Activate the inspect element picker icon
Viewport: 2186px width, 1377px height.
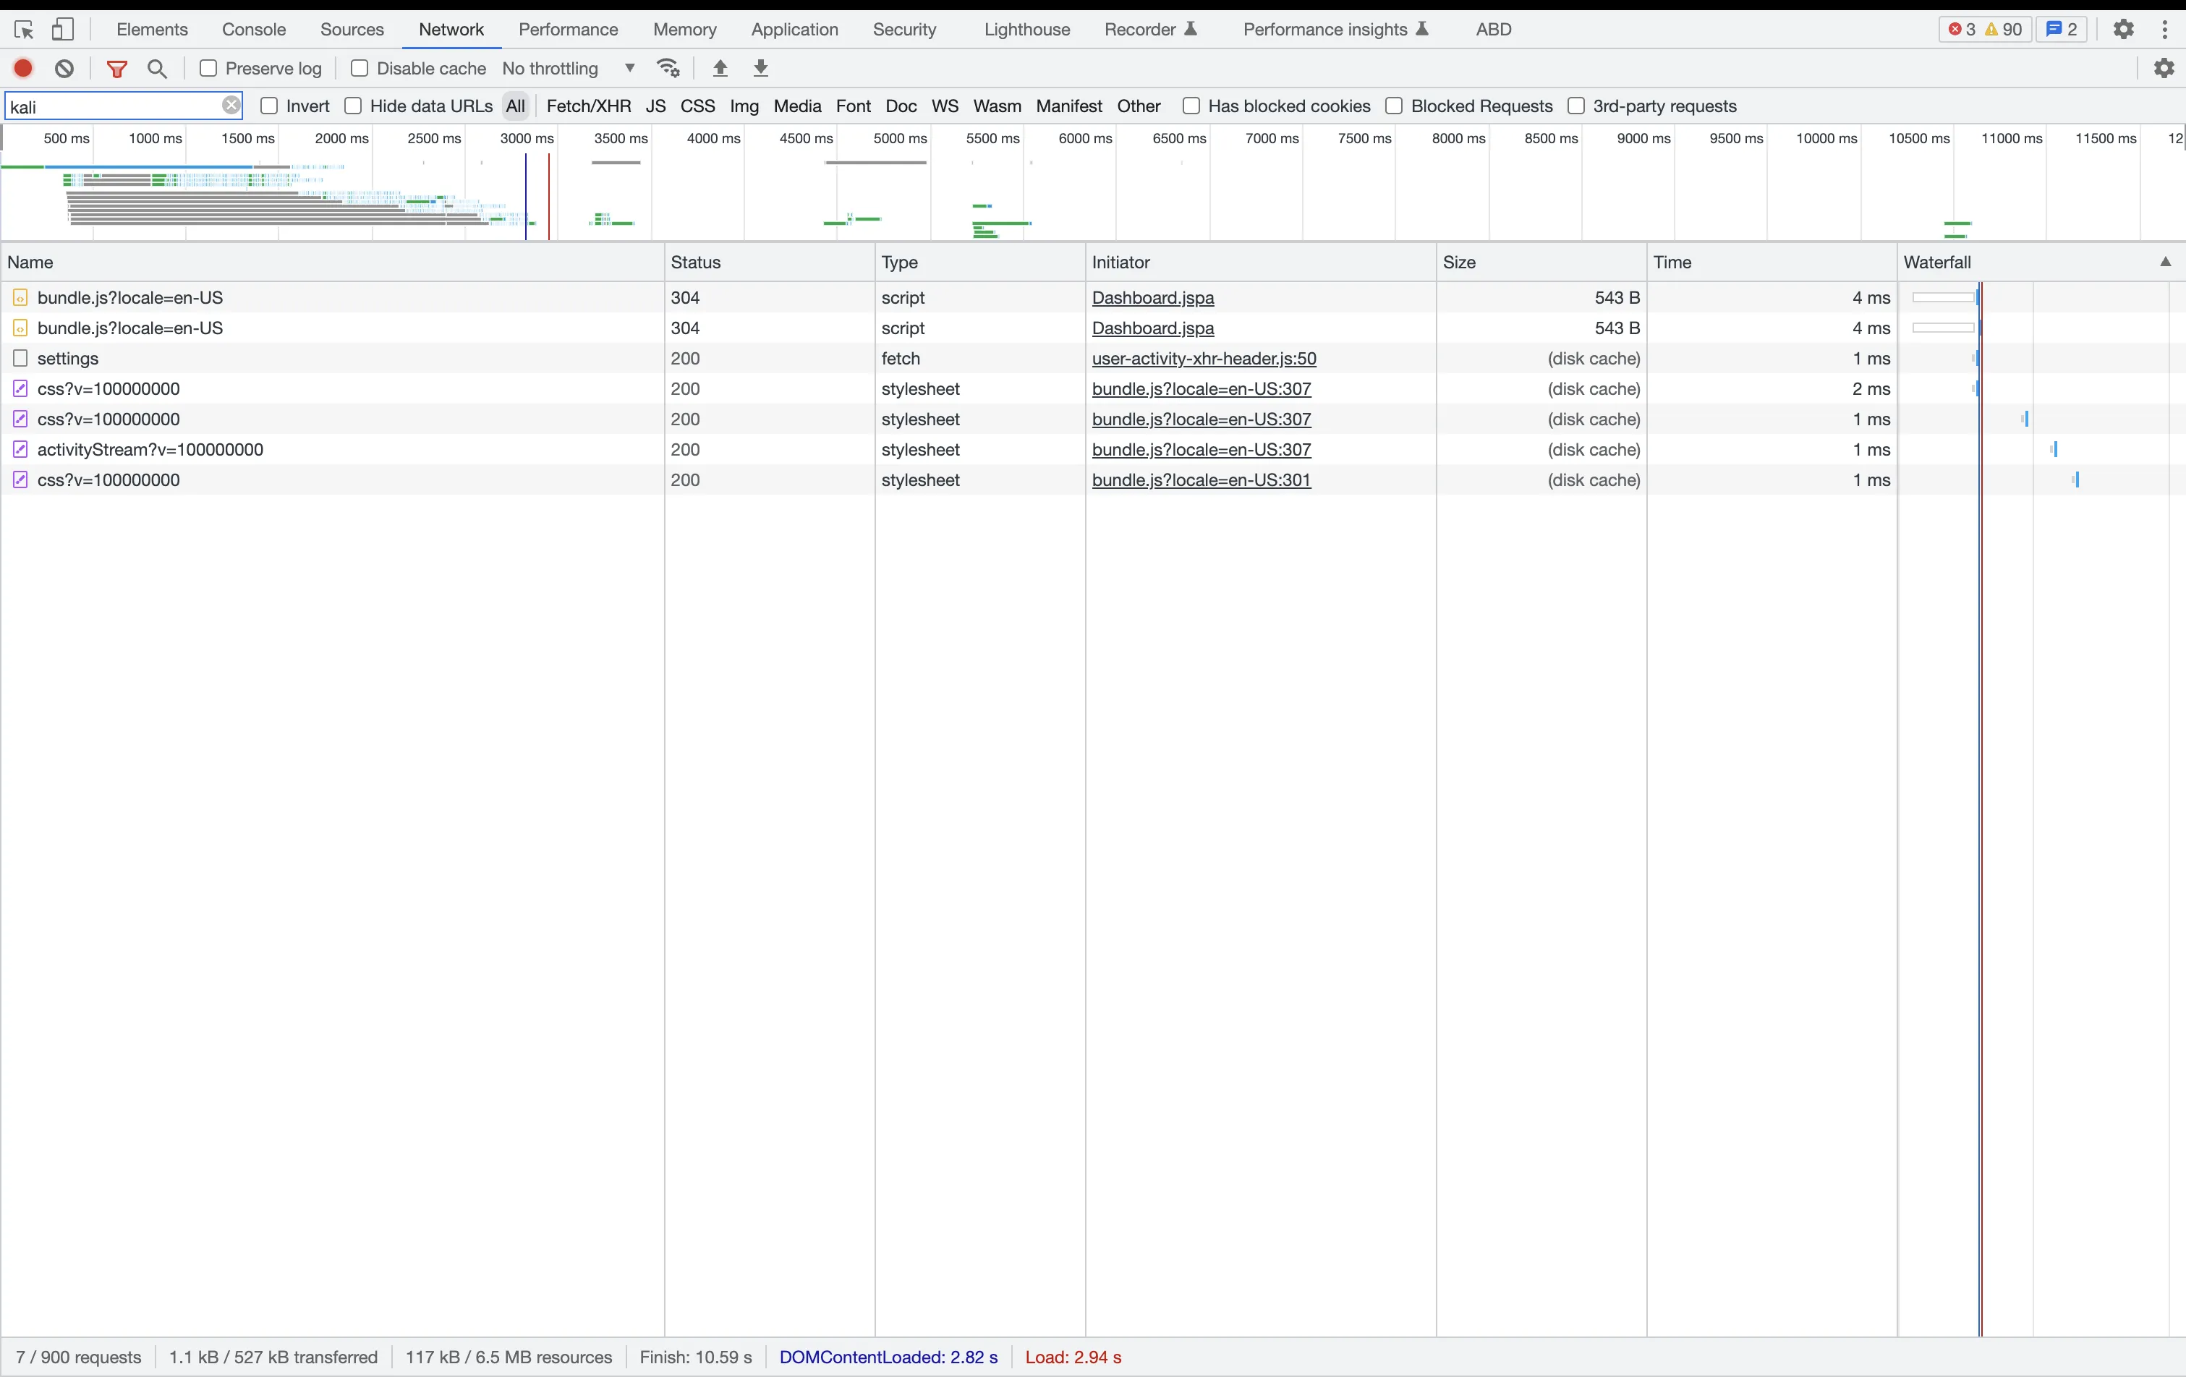(x=25, y=30)
